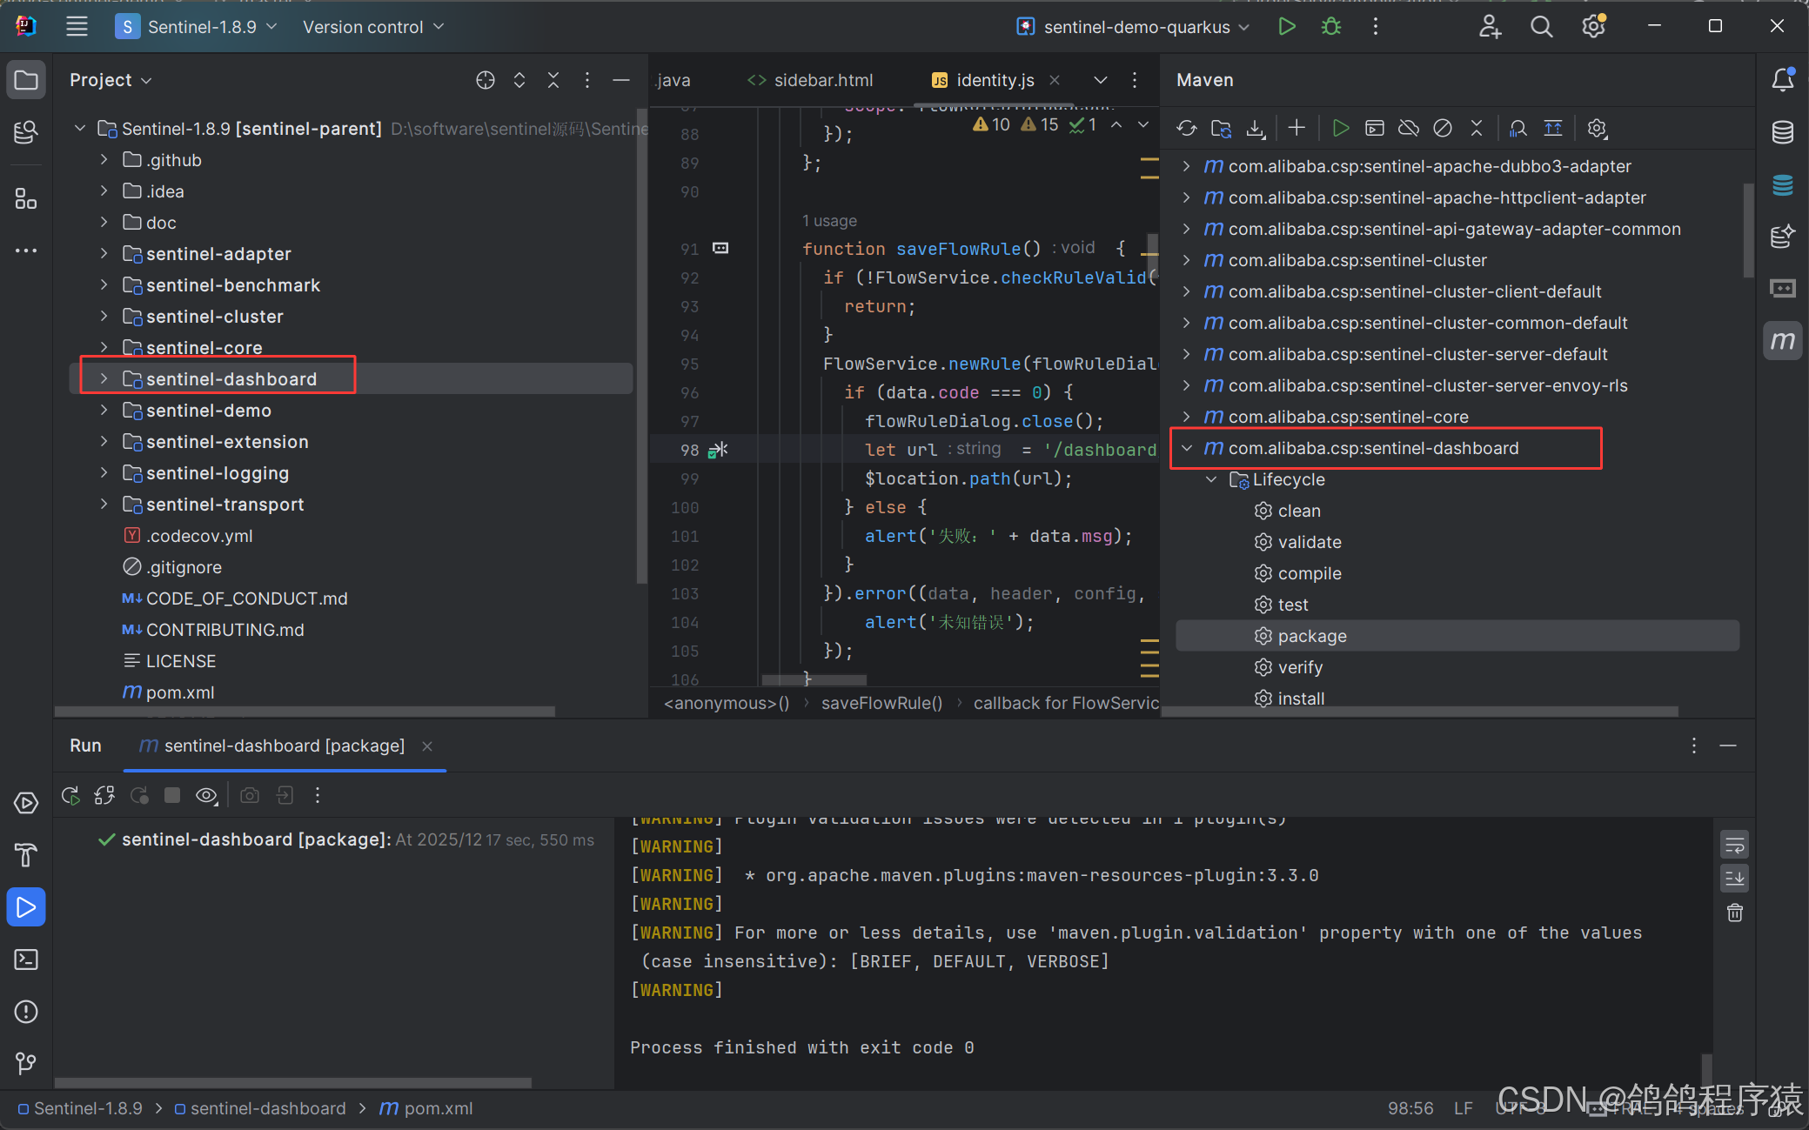Switch to the sidebar.html editor tab
Image resolution: width=1809 pixels, height=1130 pixels.
822,80
